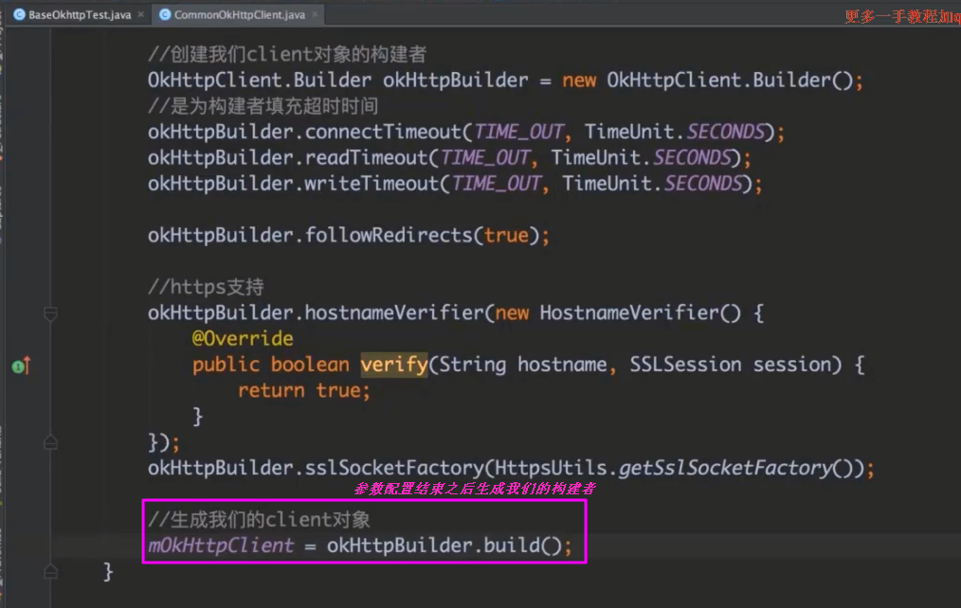
Task: Click the getSslSocketFactory static method
Action: (726, 468)
